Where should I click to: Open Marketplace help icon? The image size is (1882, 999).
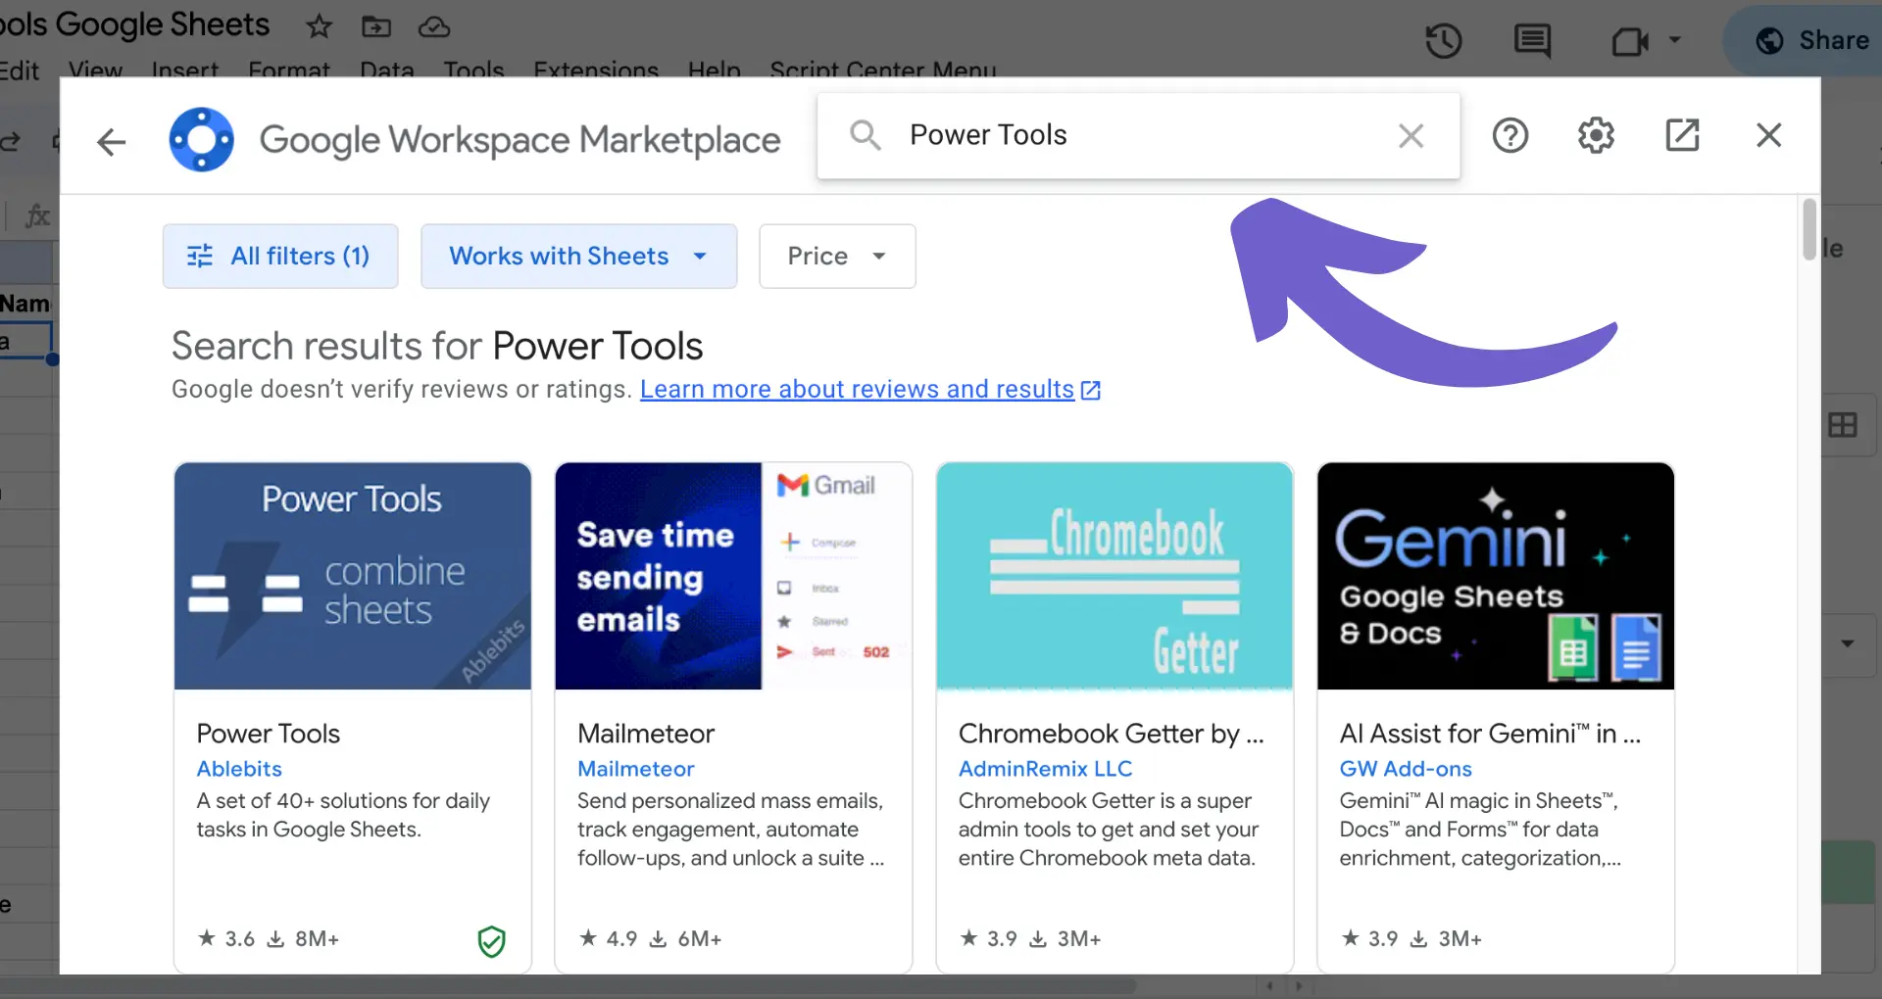[1511, 135]
